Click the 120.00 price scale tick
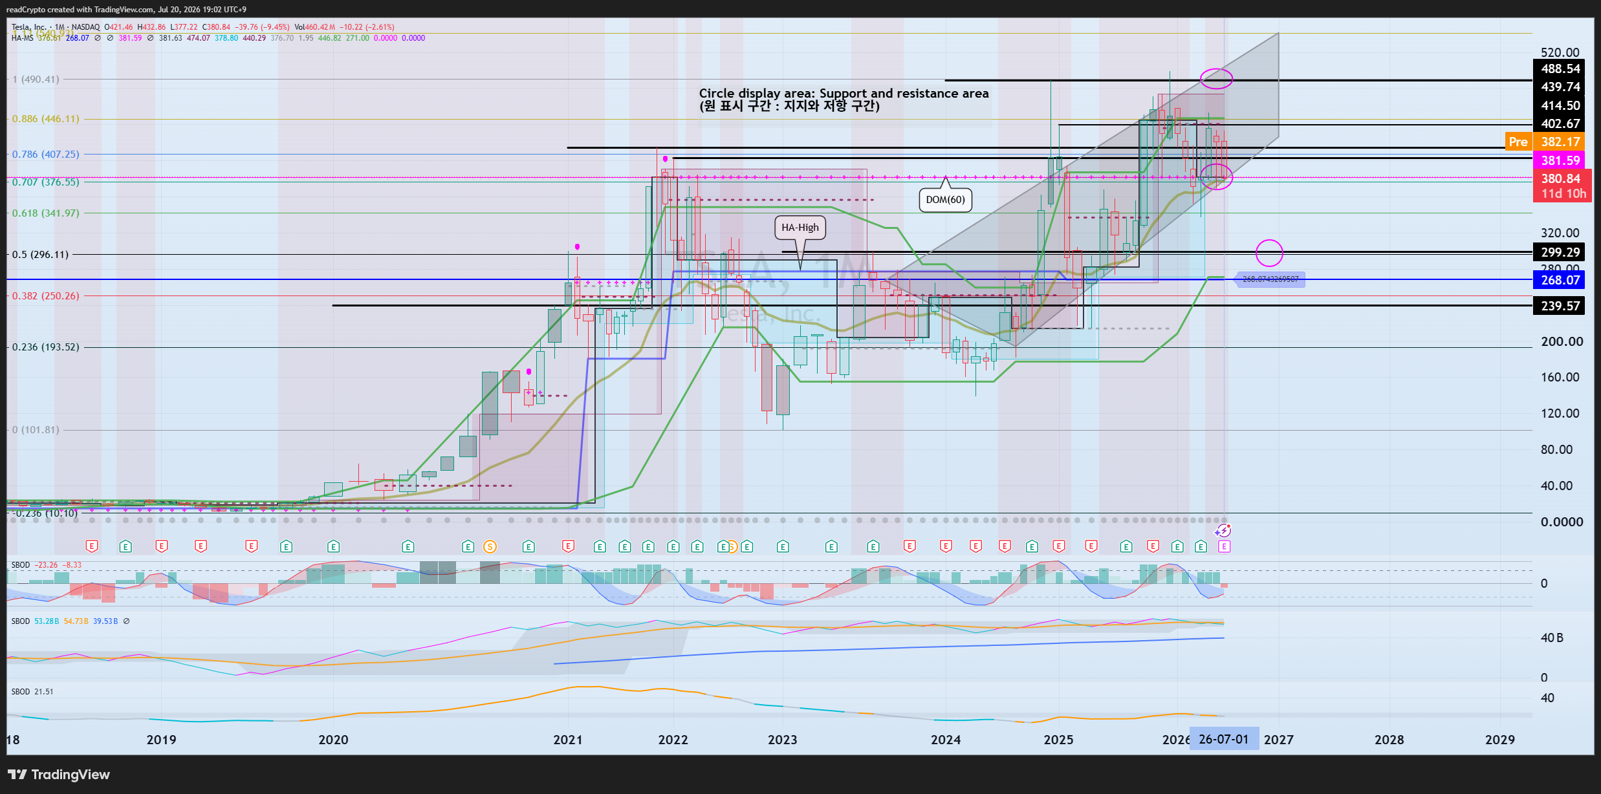Screen dimensions: 1601x794 click(x=1560, y=413)
